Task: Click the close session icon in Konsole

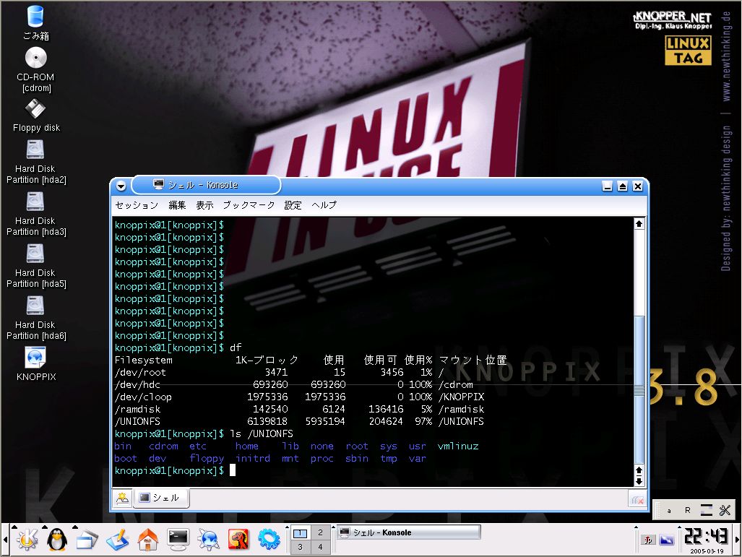Action: click(x=637, y=500)
